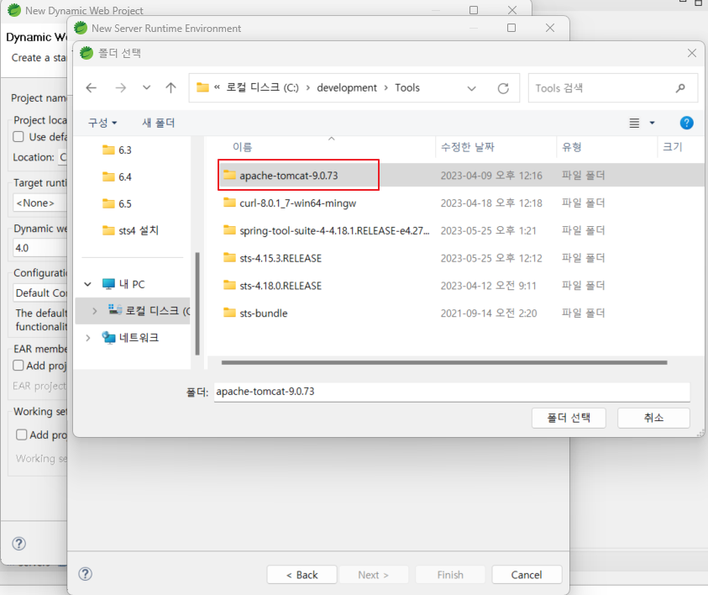Click the horizontal scrollbar in file list
Image resolution: width=708 pixels, height=595 pixels.
[x=444, y=362]
